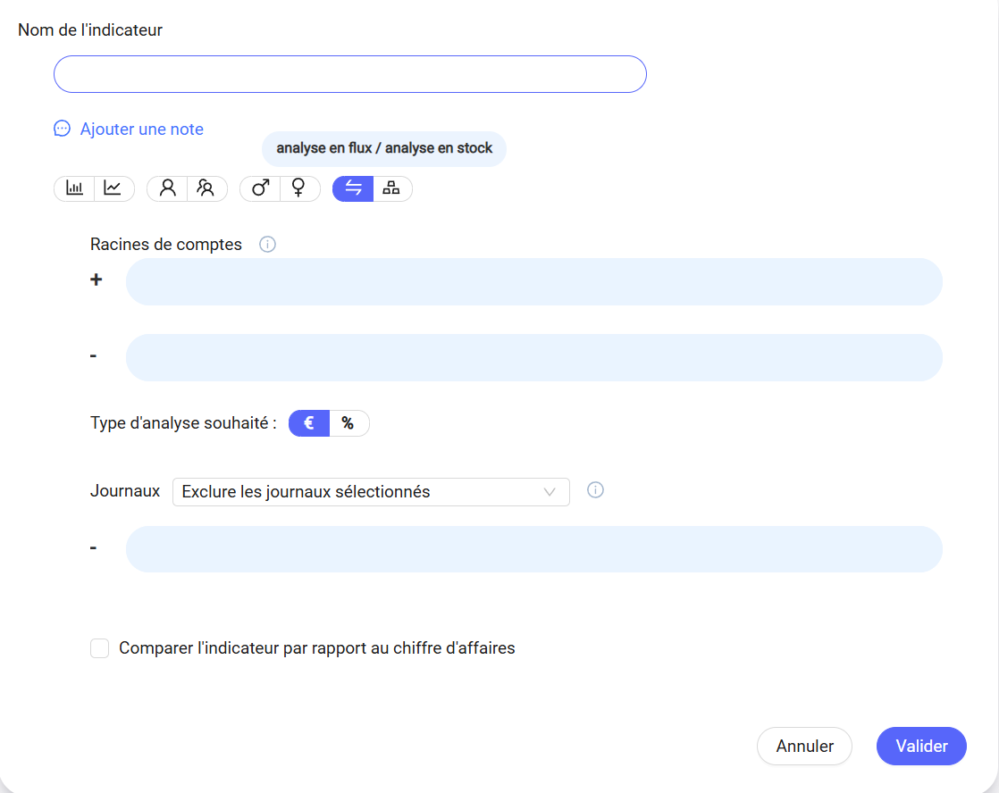Select the line chart display icon
The width and height of the screenshot is (999, 793).
coord(113,188)
